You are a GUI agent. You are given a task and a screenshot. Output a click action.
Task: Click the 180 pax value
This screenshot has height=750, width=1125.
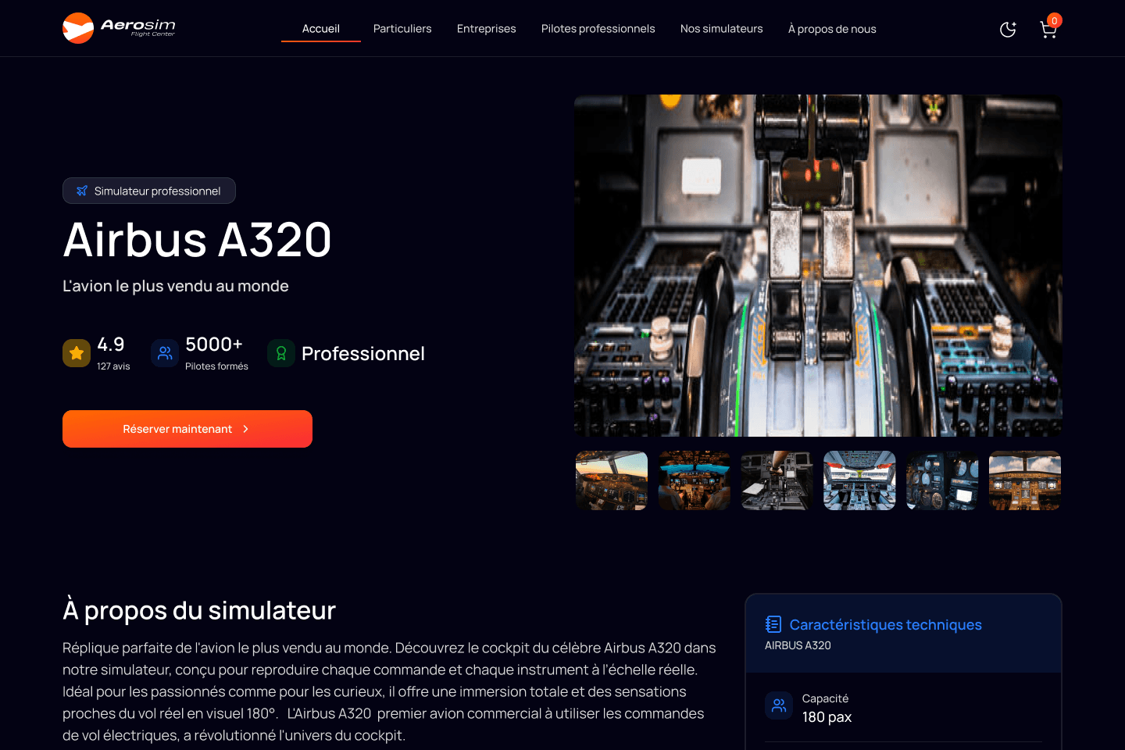(827, 717)
